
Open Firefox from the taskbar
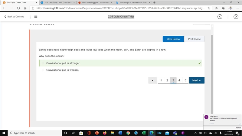click(x=105, y=133)
